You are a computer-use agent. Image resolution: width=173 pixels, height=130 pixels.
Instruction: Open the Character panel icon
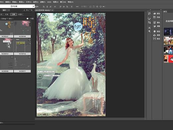point(149,28)
